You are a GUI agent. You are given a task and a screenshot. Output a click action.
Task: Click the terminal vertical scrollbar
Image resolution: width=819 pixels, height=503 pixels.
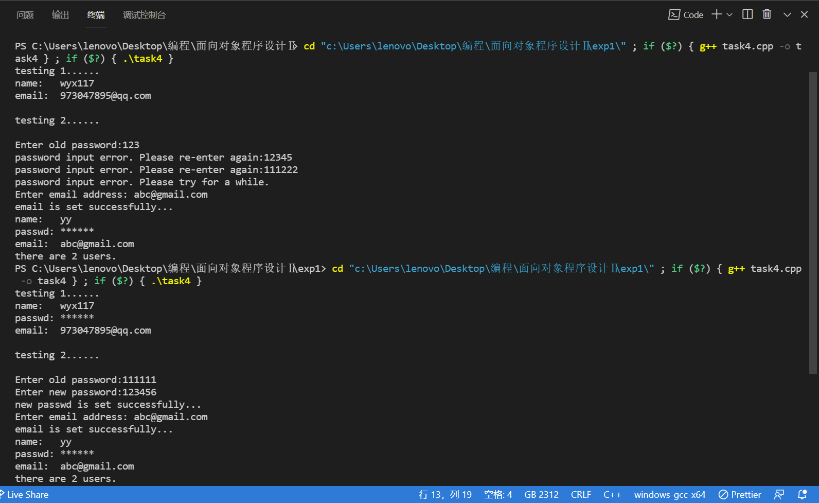[813, 223]
